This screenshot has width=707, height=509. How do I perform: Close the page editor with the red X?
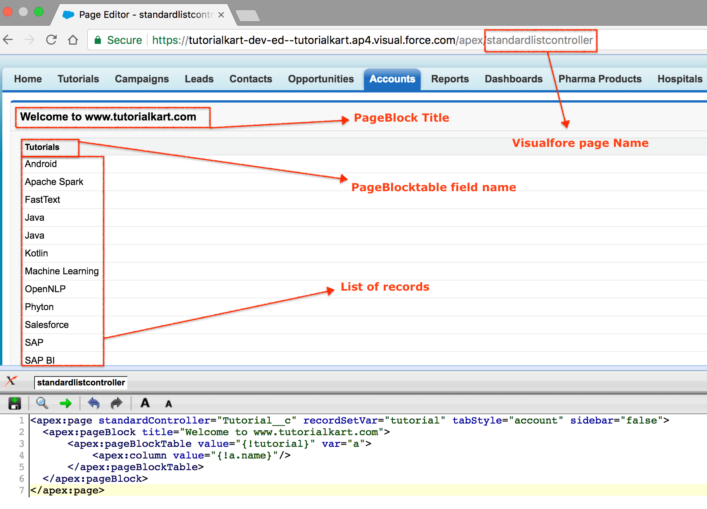click(10, 382)
